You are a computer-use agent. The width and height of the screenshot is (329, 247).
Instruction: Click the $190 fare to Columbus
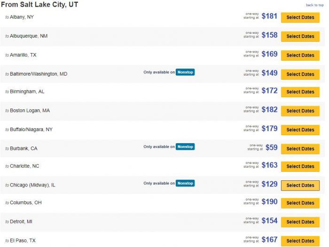coord(269,202)
